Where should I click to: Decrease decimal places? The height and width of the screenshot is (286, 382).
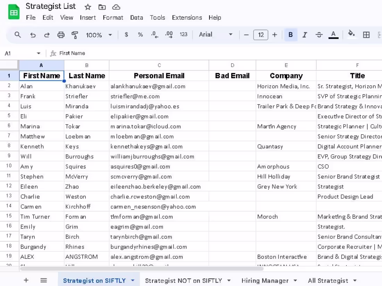155,35
